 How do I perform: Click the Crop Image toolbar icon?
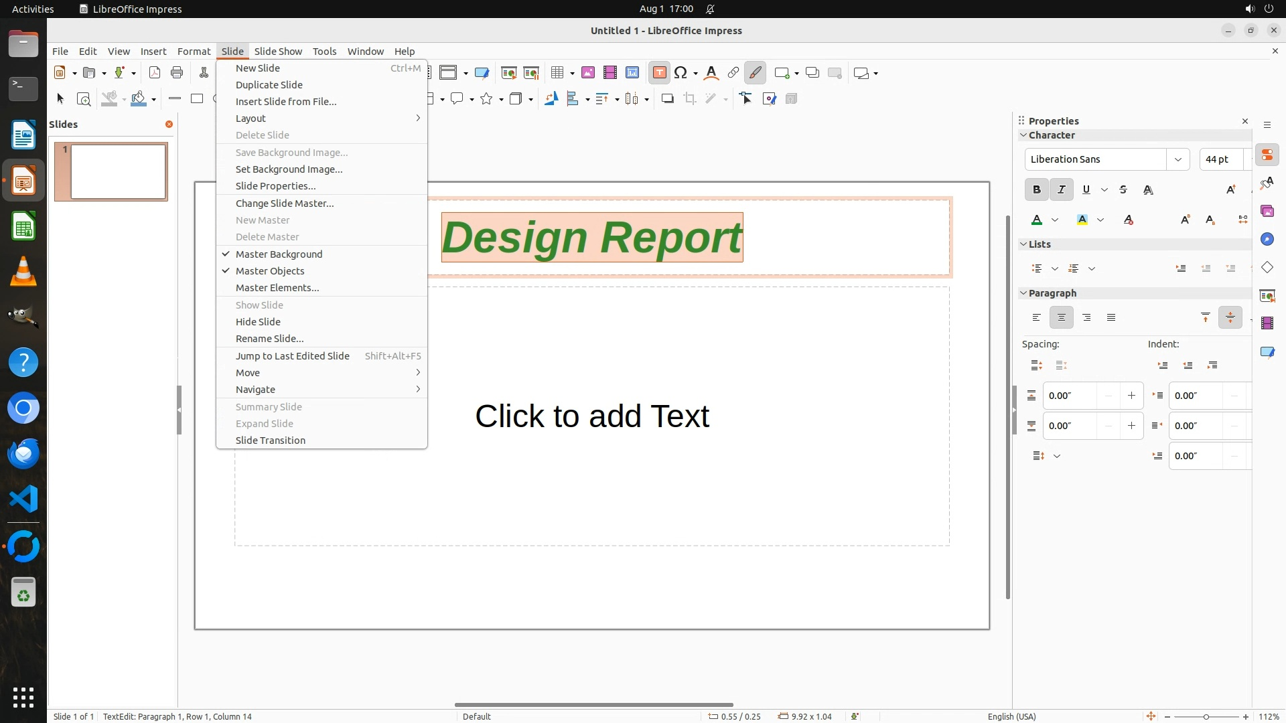pyautogui.click(x=689, y=99)
